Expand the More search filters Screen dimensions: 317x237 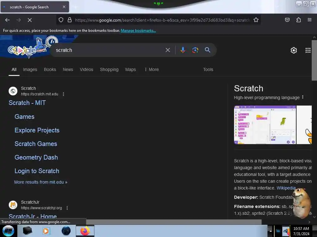pyautogui.click(x=152, y=69)
